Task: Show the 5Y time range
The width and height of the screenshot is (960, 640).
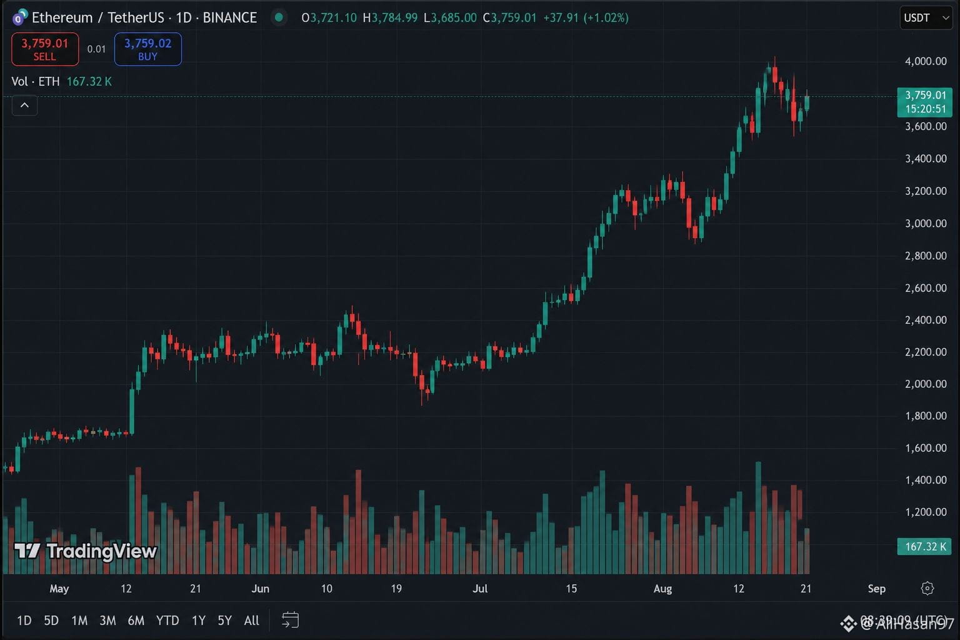Action: click(224, 621)
